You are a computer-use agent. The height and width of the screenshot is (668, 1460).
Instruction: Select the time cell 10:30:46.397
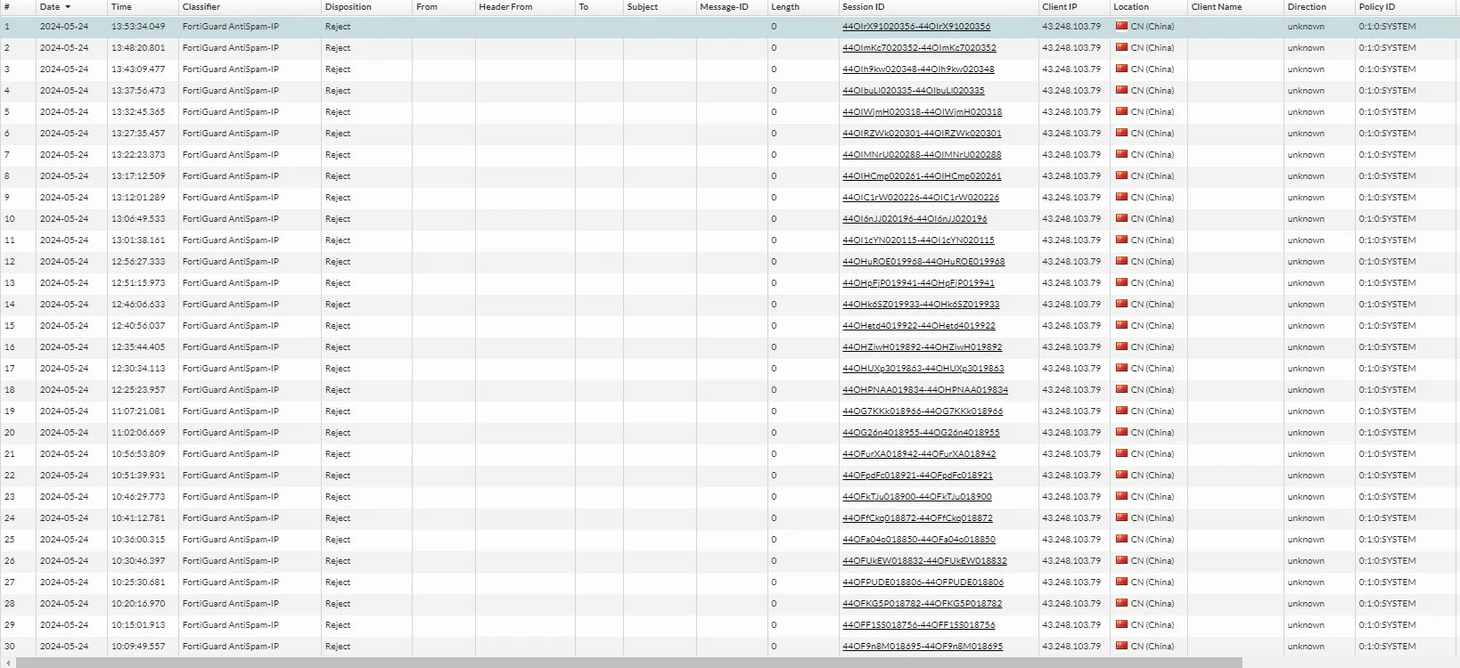[138, 561]
